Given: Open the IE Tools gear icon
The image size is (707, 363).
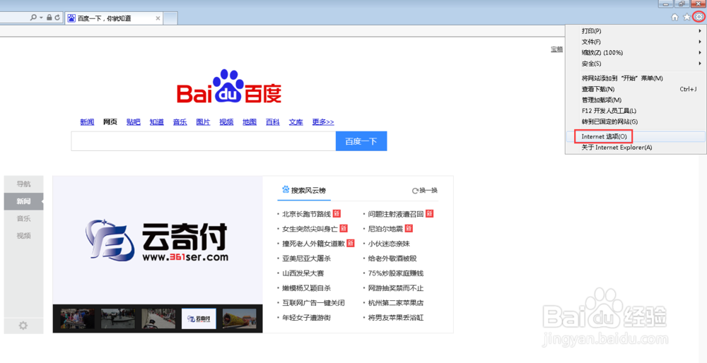Looking at the screenshot, I should tap(699, 17).
